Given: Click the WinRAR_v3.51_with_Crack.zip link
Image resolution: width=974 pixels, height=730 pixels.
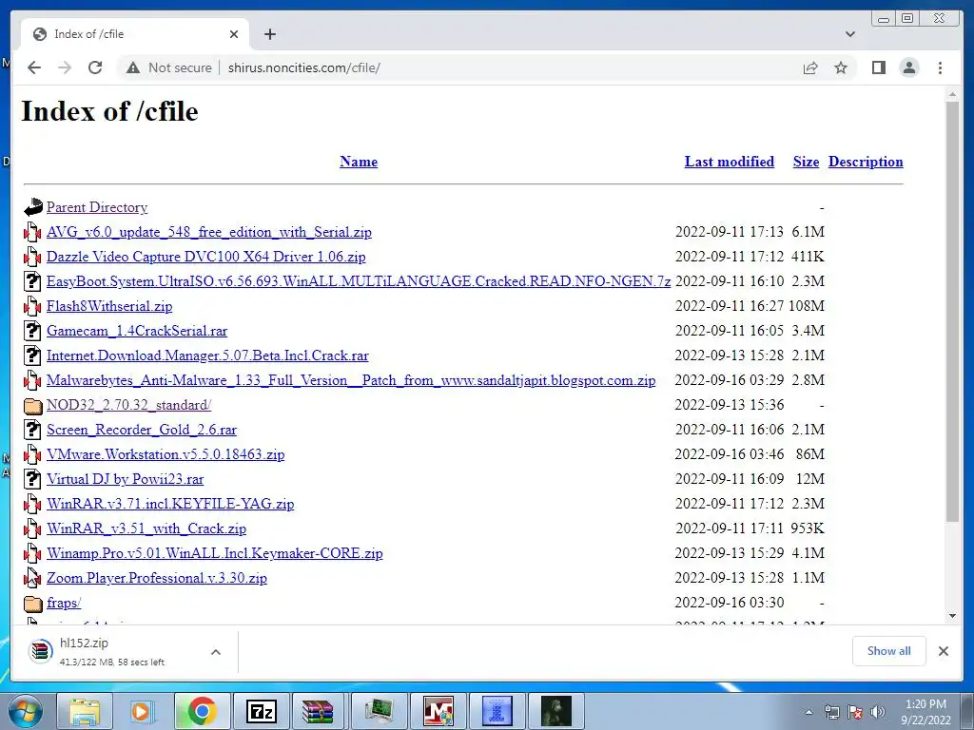Looking at the screenshot, I should pyautogui.click(x=146, y=528).
